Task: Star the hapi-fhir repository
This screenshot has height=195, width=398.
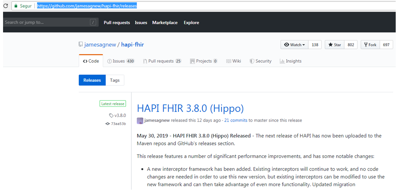Action: pyautogui.click(x=334, y=45)
